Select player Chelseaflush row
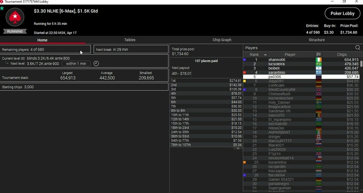Viewport: 363px width, 193px height. 301,94
